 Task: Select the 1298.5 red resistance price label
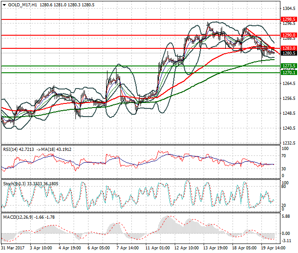[x=289, y=19]
